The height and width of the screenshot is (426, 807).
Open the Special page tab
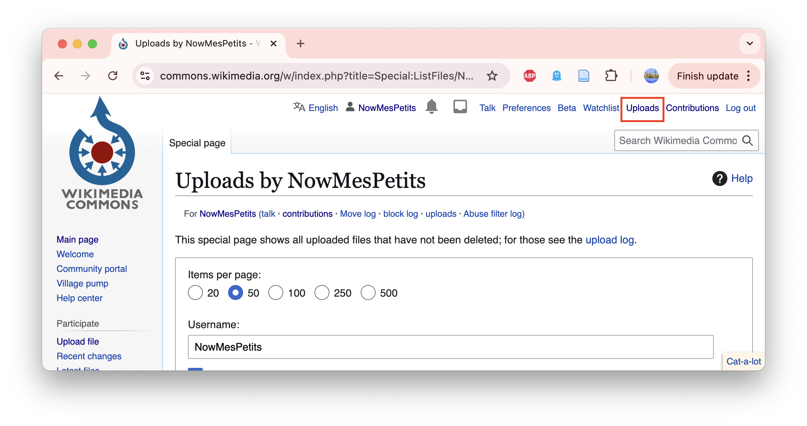tap(197, 143)
